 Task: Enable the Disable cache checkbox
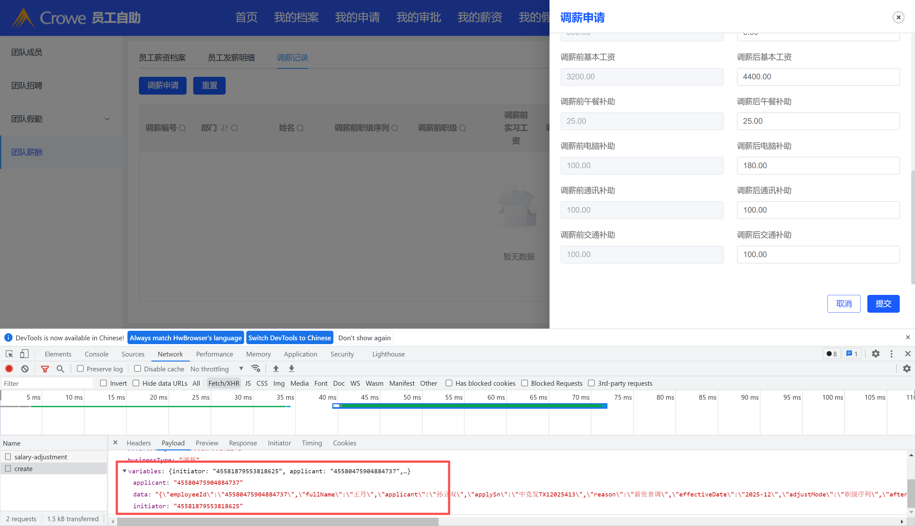137,369
